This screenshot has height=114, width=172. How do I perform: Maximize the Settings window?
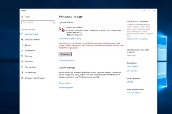(149, 10)
